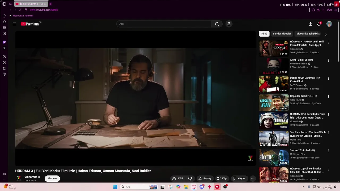Open HÜDDAM Full Yerli Korku Filmi thumbnail
Viewport: 340px width, 191px height.
coord(274,121)
